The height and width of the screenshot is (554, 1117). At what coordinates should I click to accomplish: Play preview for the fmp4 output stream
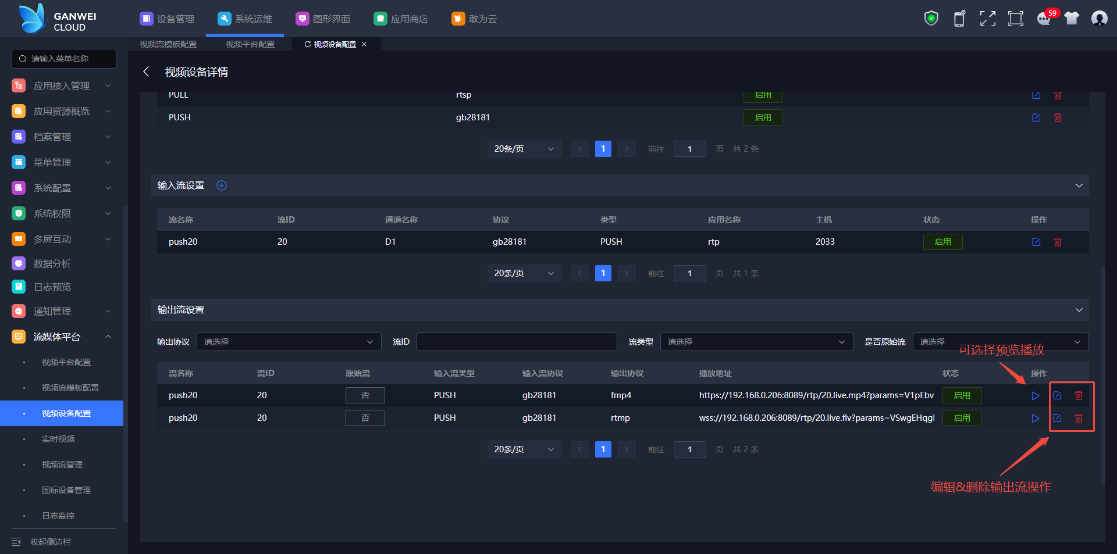[x=1036, y=396]
